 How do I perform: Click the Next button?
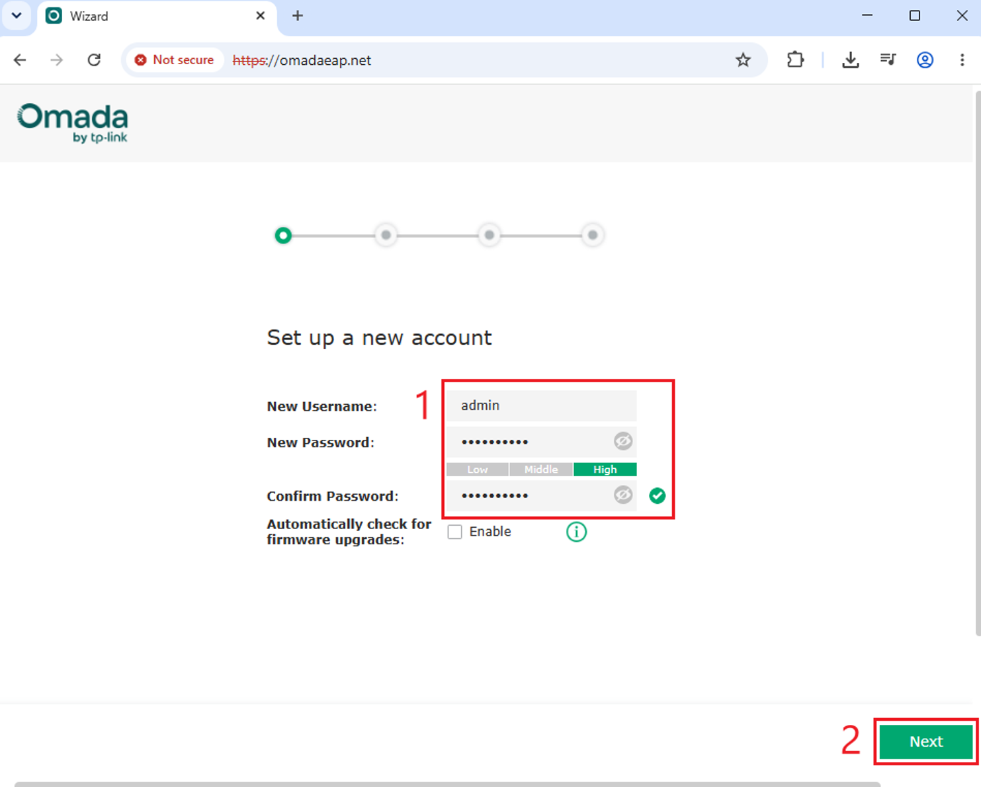coord(925,741)
